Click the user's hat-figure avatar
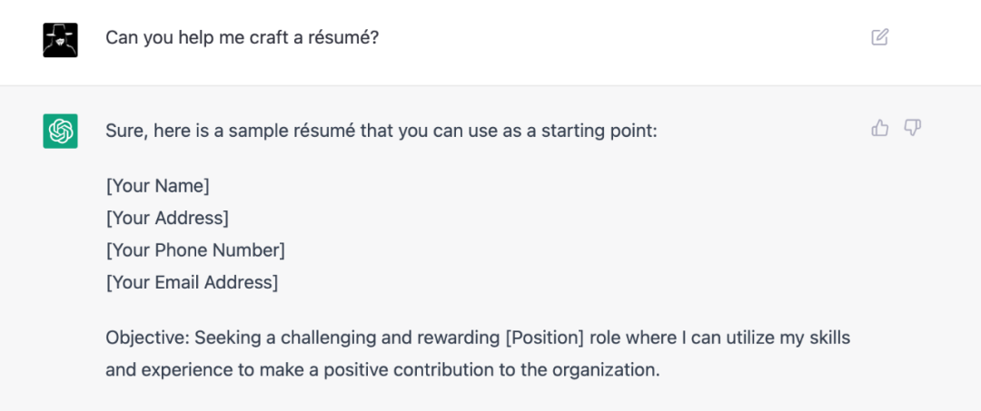 coord(60,39)
